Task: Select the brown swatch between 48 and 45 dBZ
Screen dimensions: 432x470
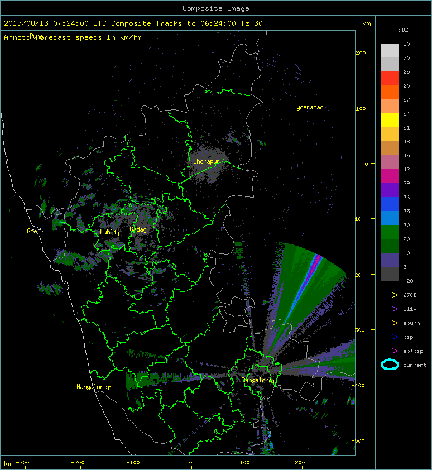Action: 390,148
